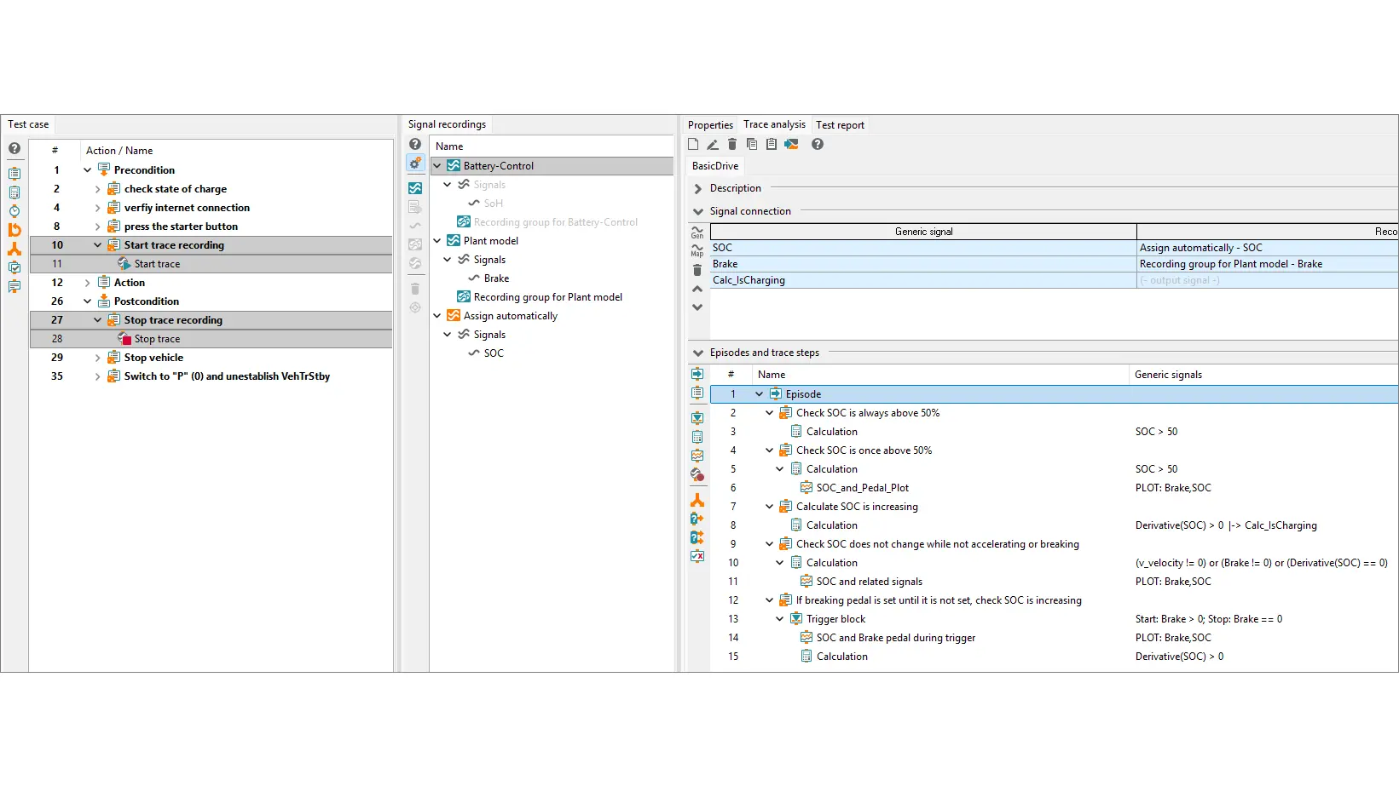
Task: Select 'verfiy internet connection' step
Action: pyautogui.click(x=187, y=208)
